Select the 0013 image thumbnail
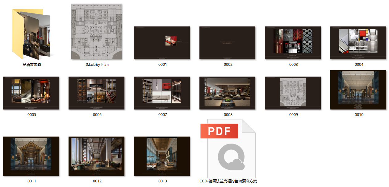389x187 pixels. click(x=162, y=156)
